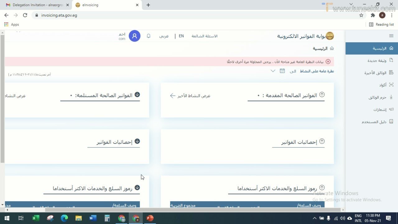Viewport: 398px width, 224px height.
Task: Click the notifications bell icon
Action: 149,36
